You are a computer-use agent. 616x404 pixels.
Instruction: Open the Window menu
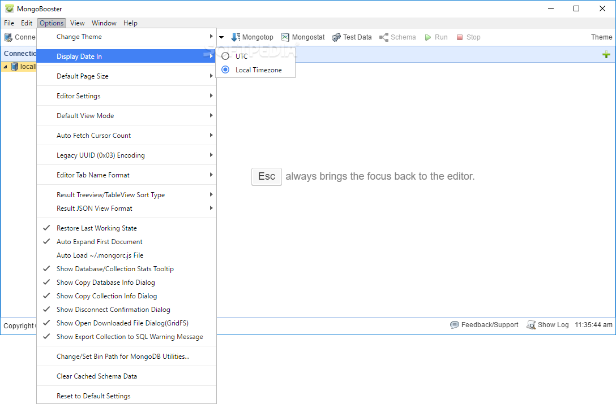click(x=104, y=23)
